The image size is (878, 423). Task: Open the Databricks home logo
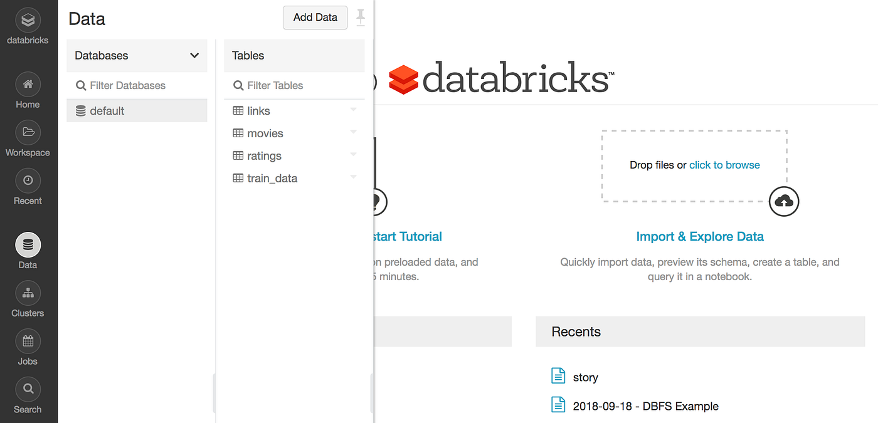tap(28, 21)
